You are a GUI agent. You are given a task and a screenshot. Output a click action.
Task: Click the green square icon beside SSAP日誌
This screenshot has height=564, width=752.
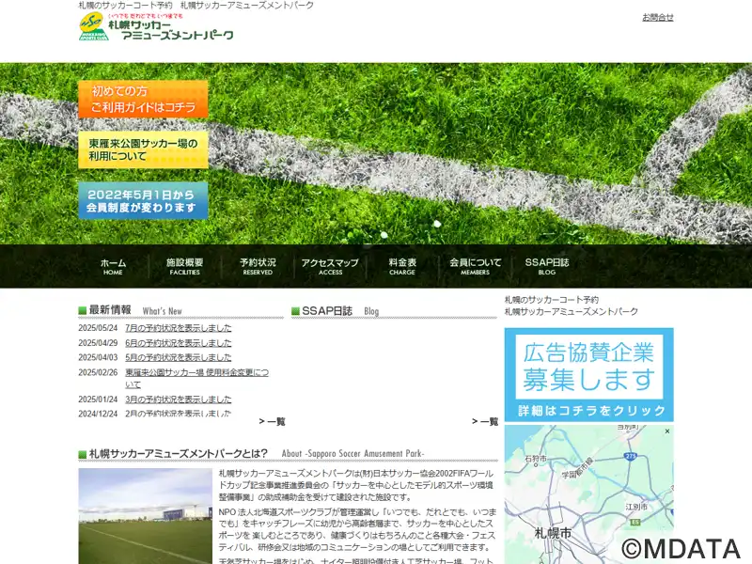295,311
